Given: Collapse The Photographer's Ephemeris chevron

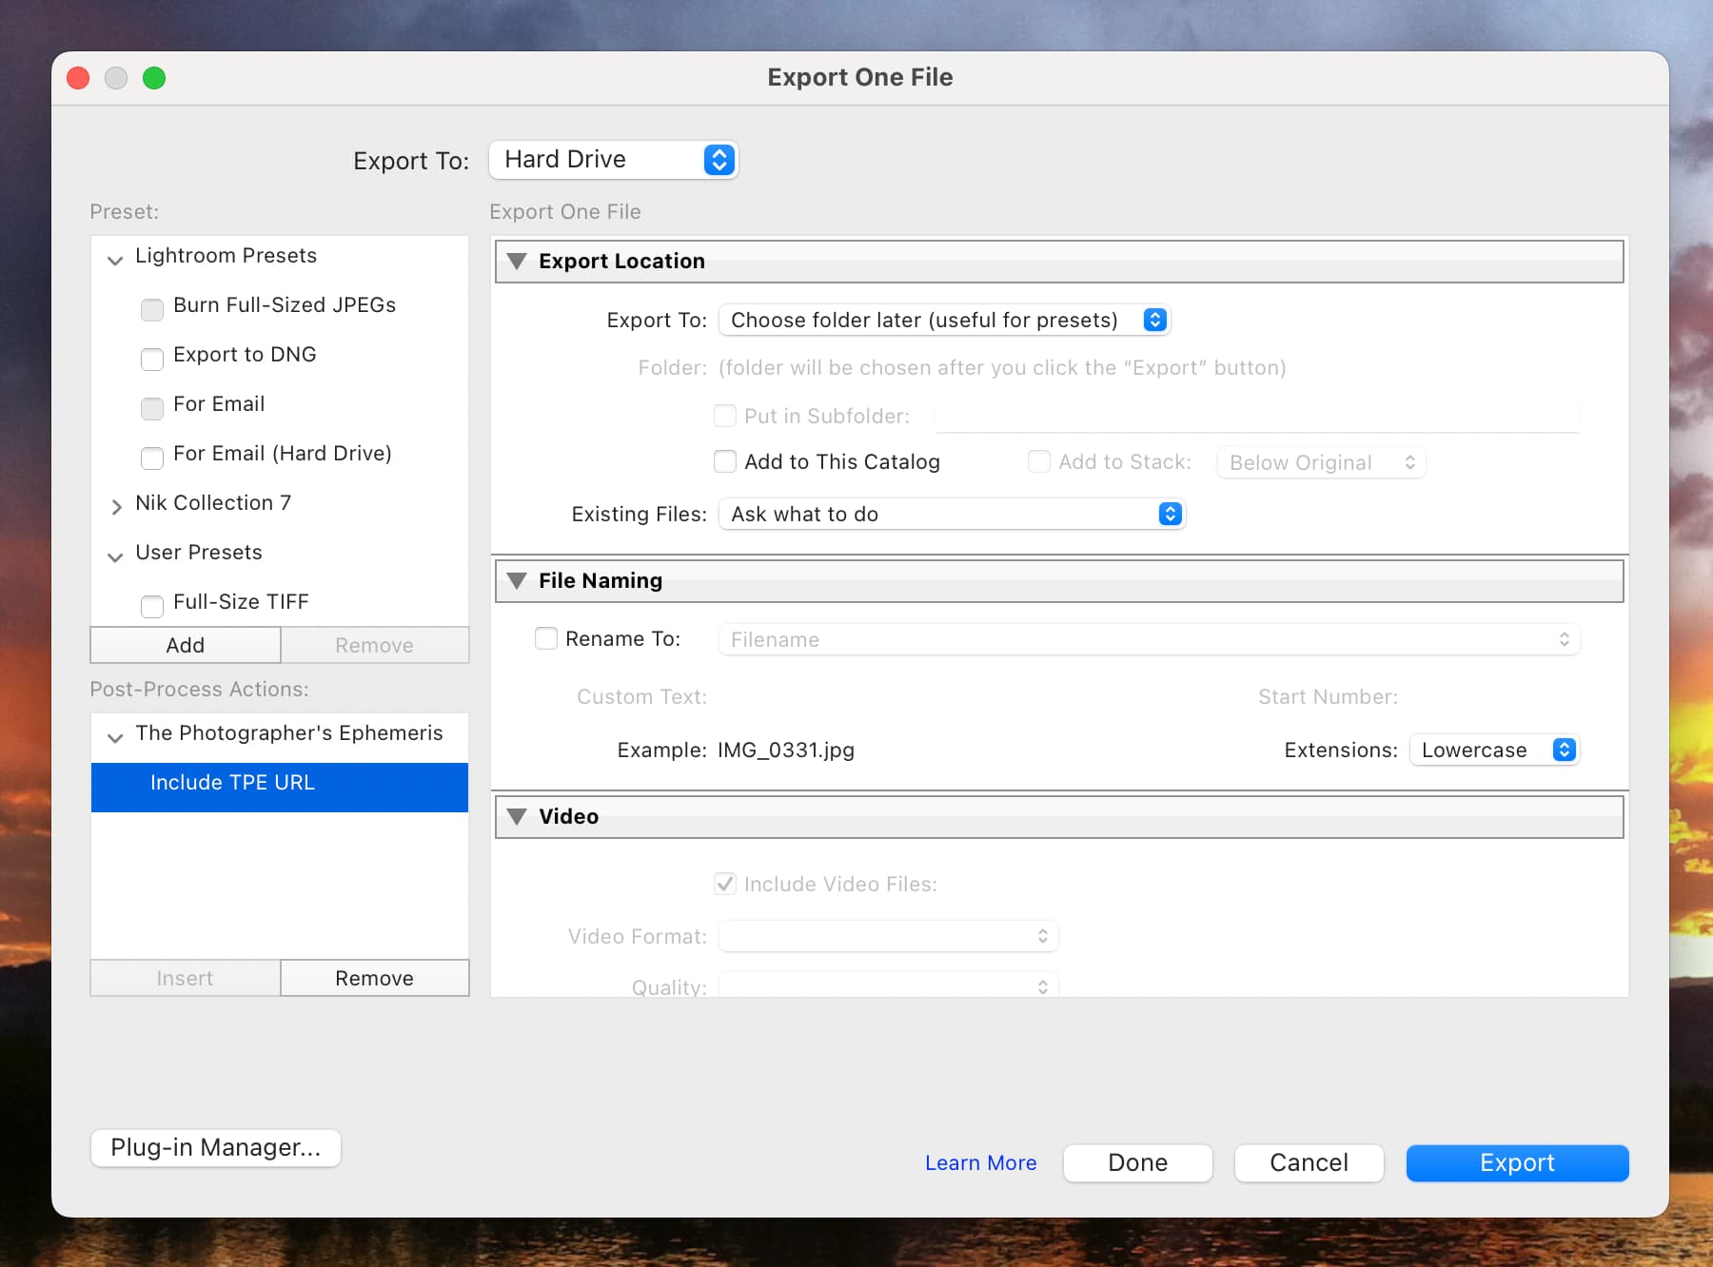Looking at the screenshot, I should coord(115,736).
